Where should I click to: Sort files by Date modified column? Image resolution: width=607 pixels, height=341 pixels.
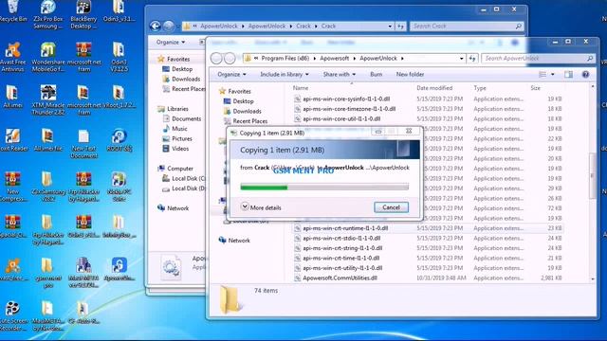[434, 88]
